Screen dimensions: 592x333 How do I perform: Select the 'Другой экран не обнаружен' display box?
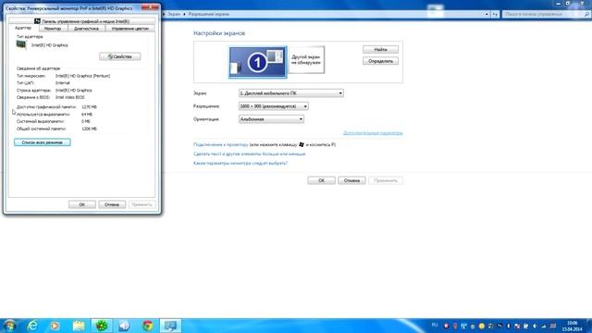click(306, 59)
